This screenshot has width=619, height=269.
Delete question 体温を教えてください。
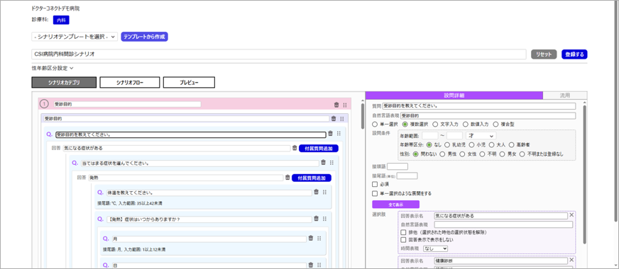coord(316,192)
